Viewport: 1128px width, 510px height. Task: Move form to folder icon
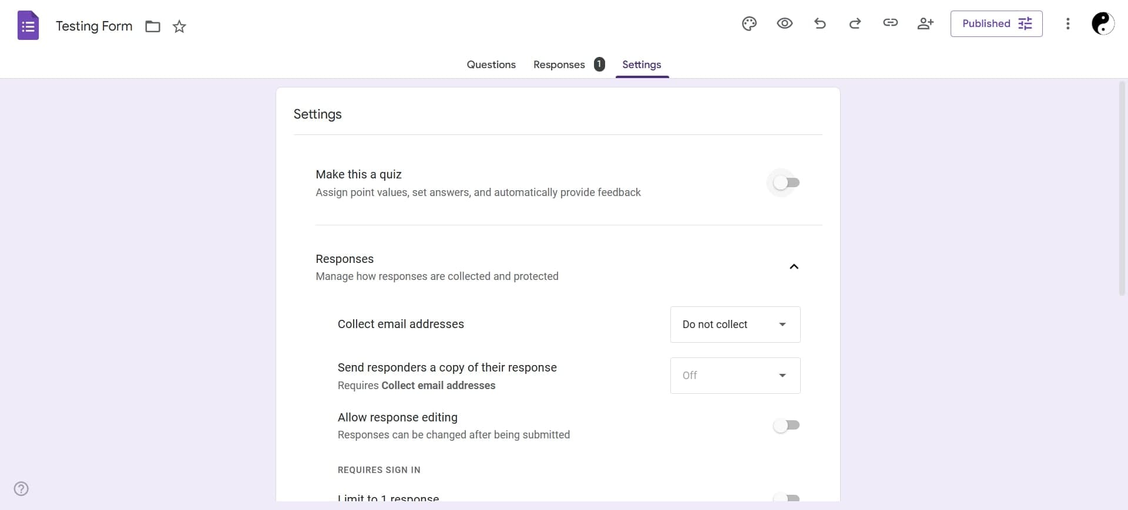coord(153,26)
